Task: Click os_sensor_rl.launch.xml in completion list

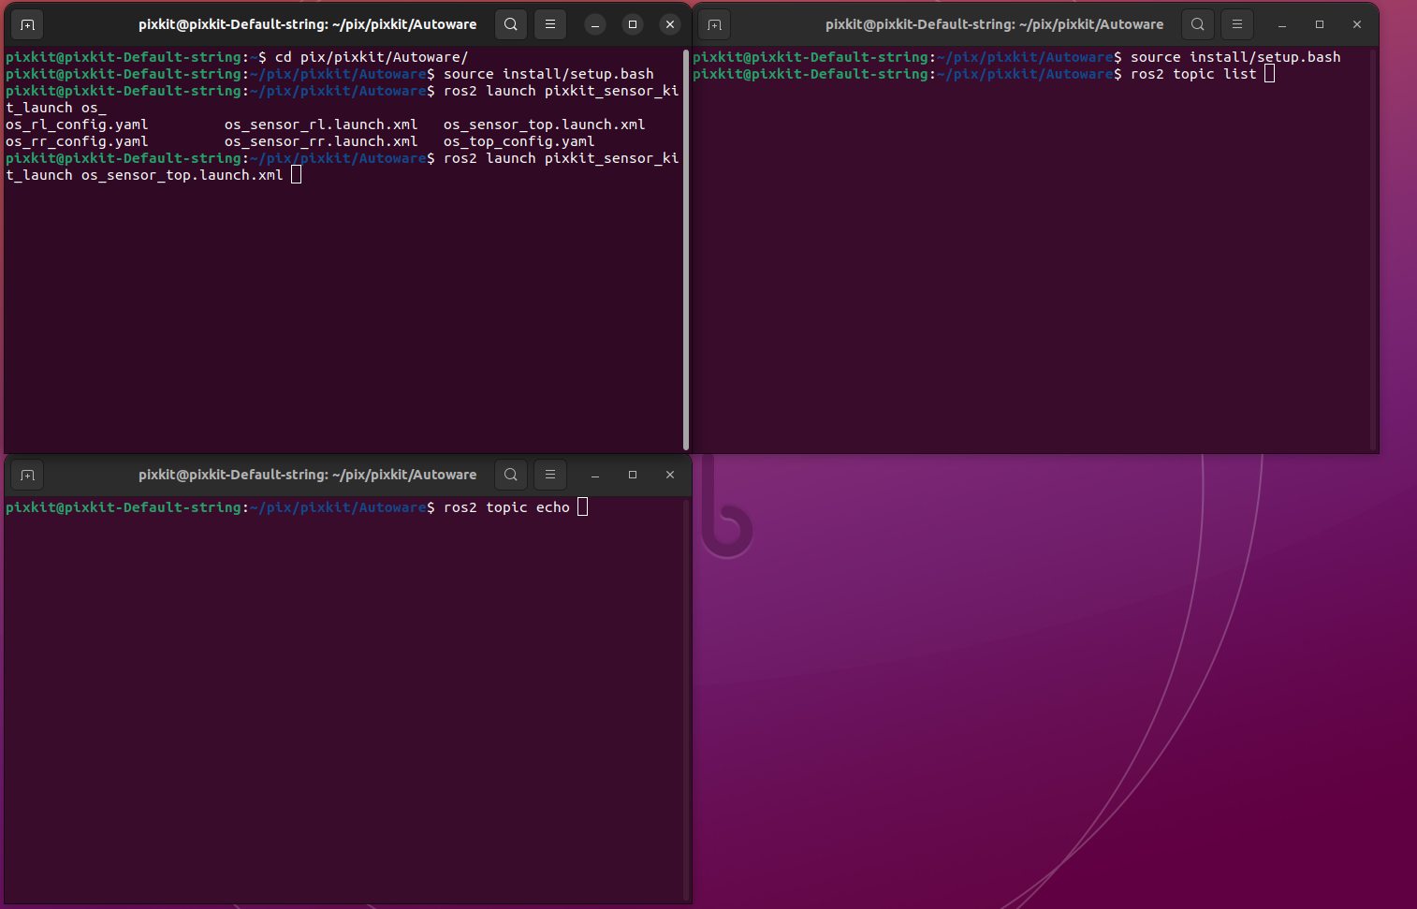Action: [x=321, y=125]
